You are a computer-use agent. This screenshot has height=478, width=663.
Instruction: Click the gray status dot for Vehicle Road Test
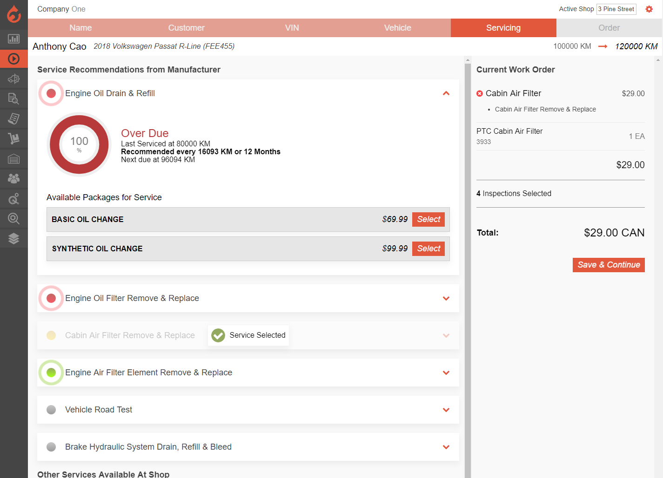[x=51, y=410]
